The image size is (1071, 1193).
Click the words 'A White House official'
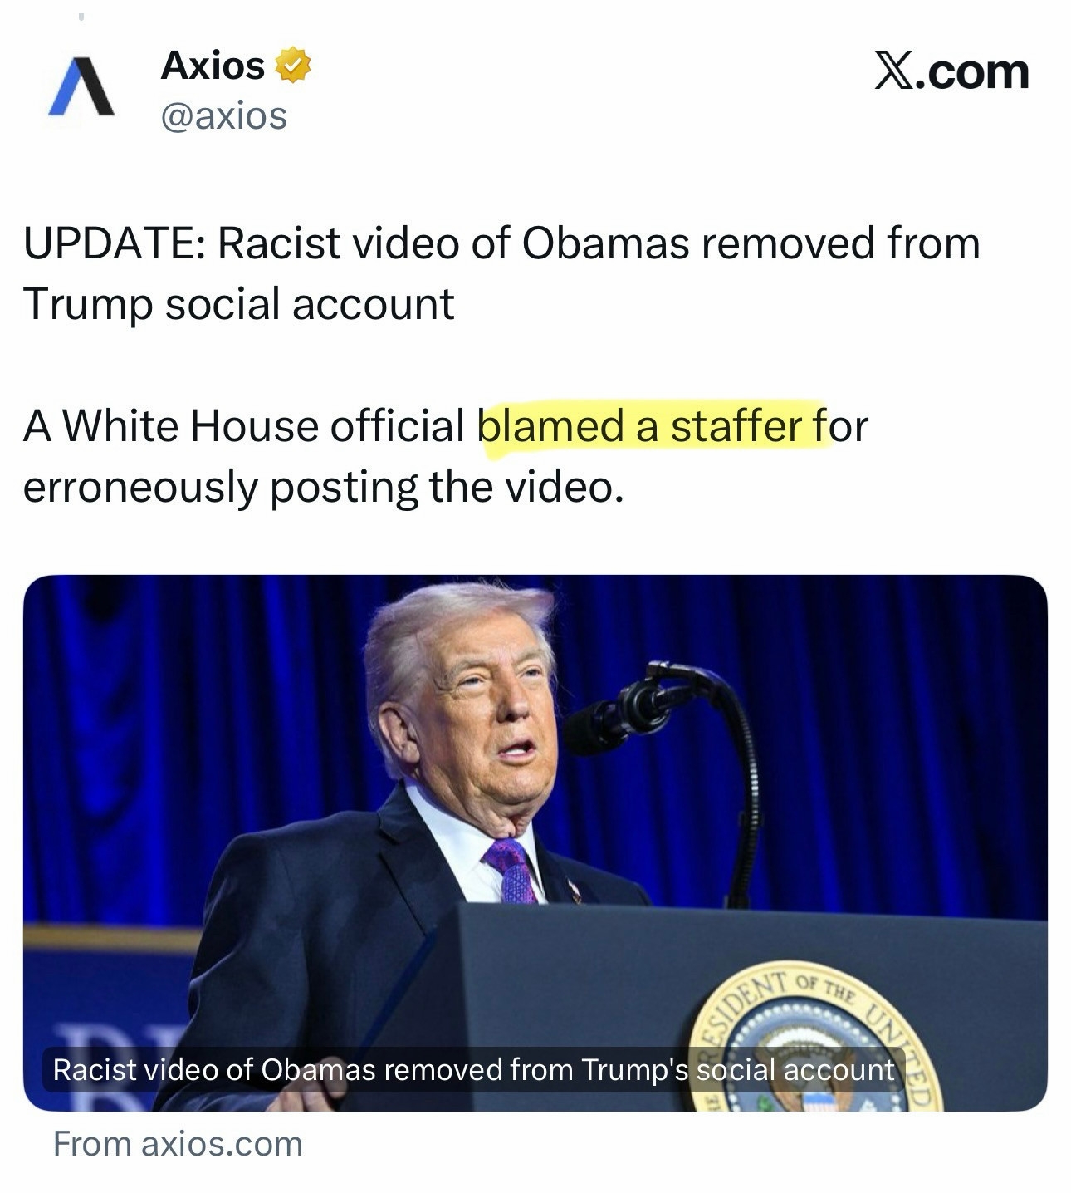point(244,426)
